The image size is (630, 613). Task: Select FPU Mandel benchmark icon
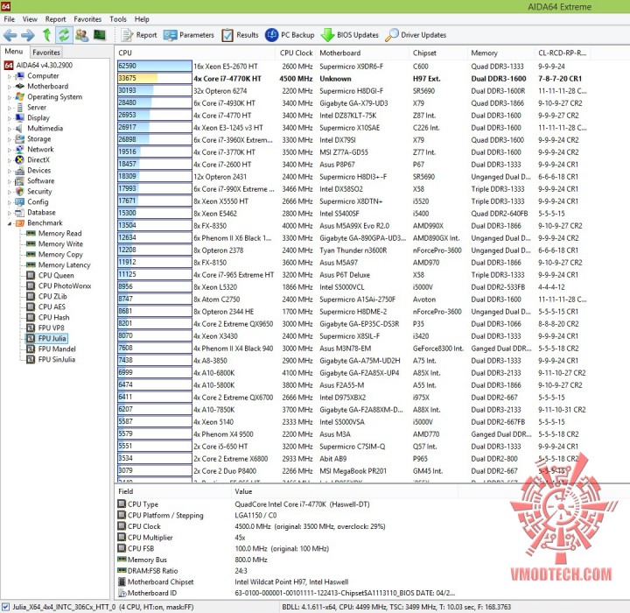click(x=31, y=349)
